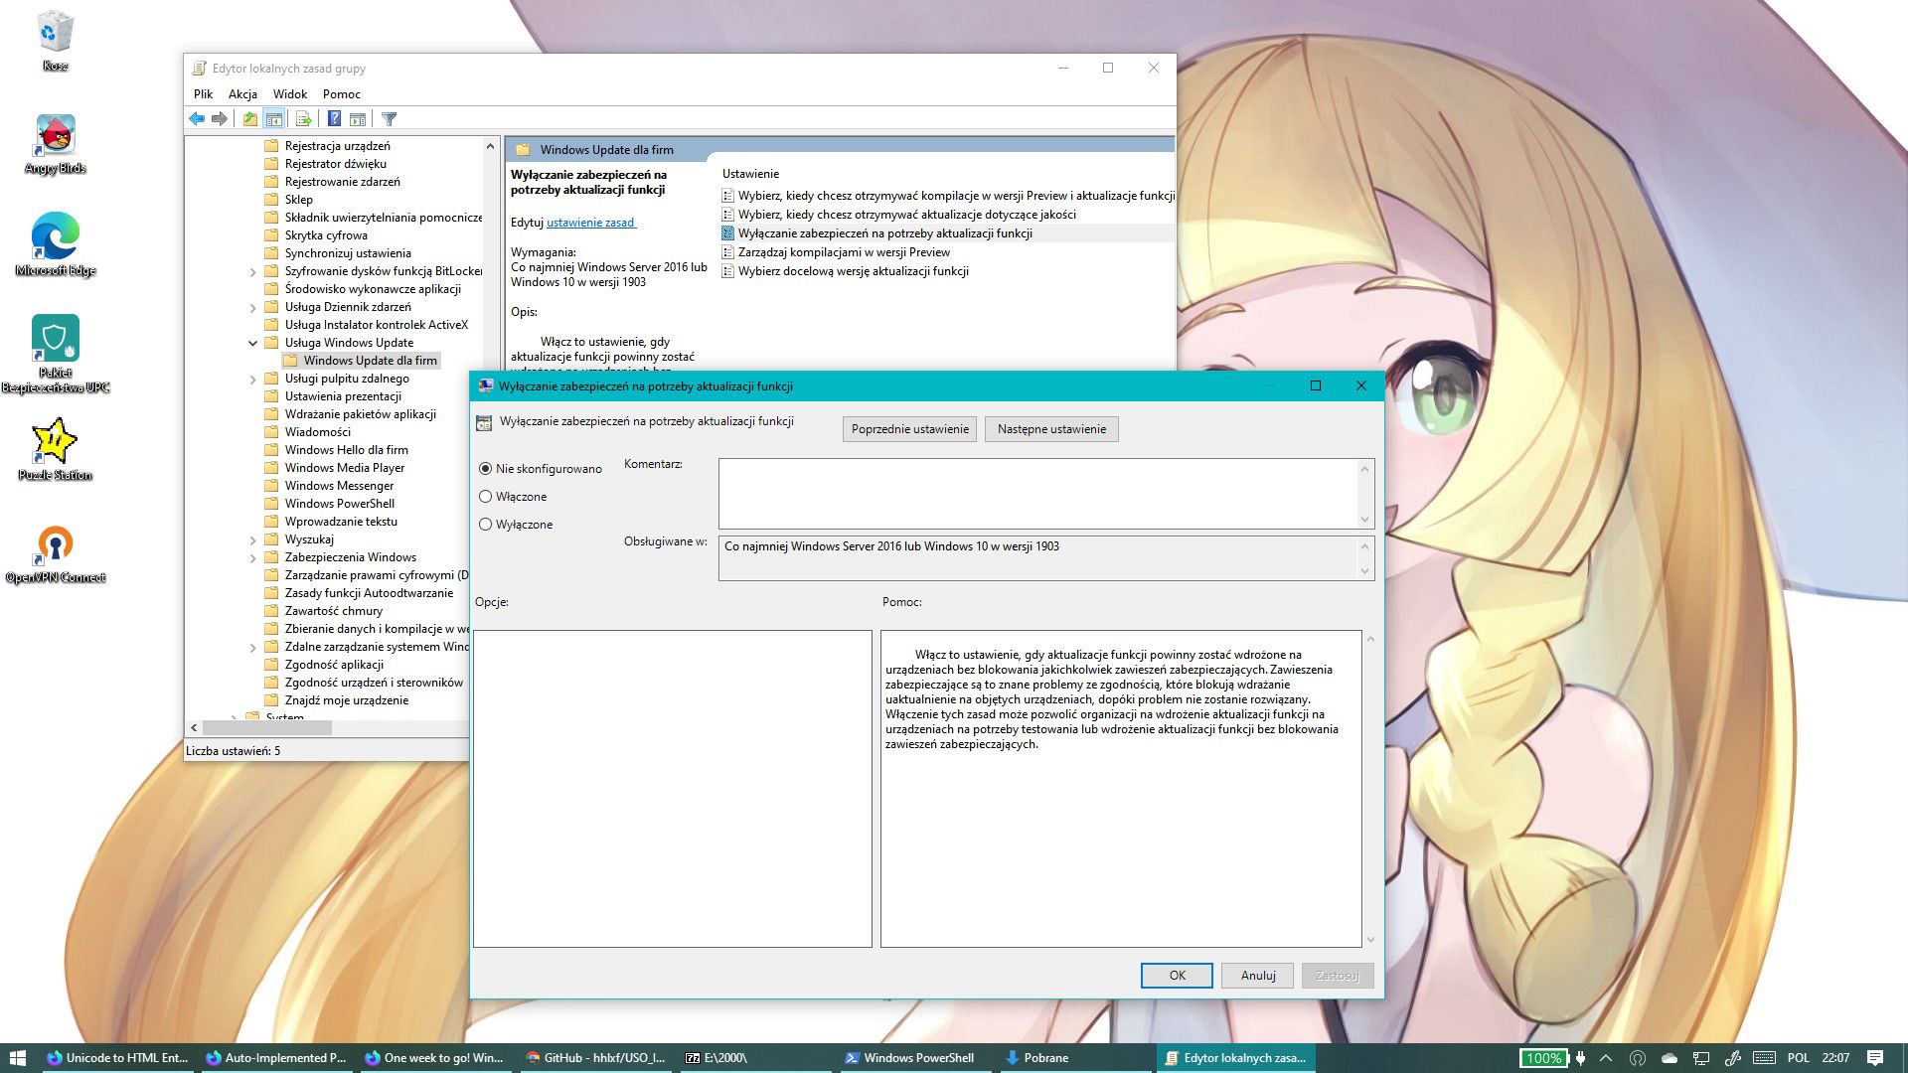
Task: Open the Help question mark icon
Action: click(335, 119)
